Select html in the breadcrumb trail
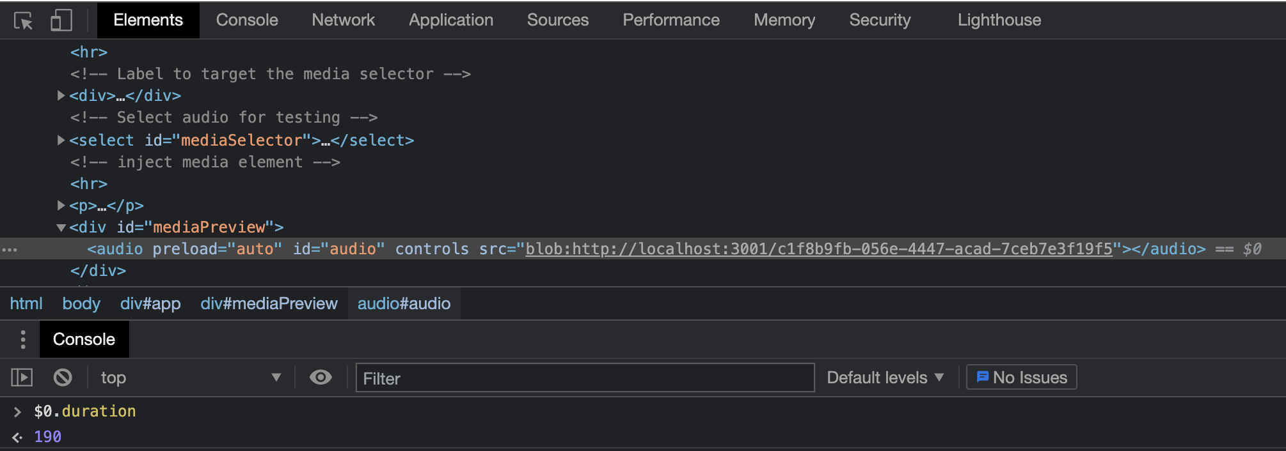This screenshot has width=1286, height=451. [x=26, y=303]
